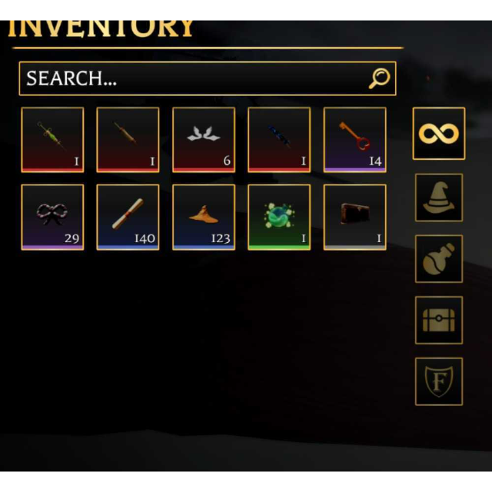The height and width of the screenshot is (492, 492).
Task: Click the scroll item with count 140
Action: (x=128, y=217)
